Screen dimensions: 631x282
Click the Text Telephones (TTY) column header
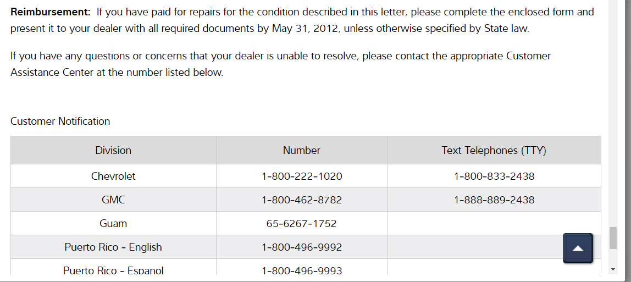click(494, 150)
